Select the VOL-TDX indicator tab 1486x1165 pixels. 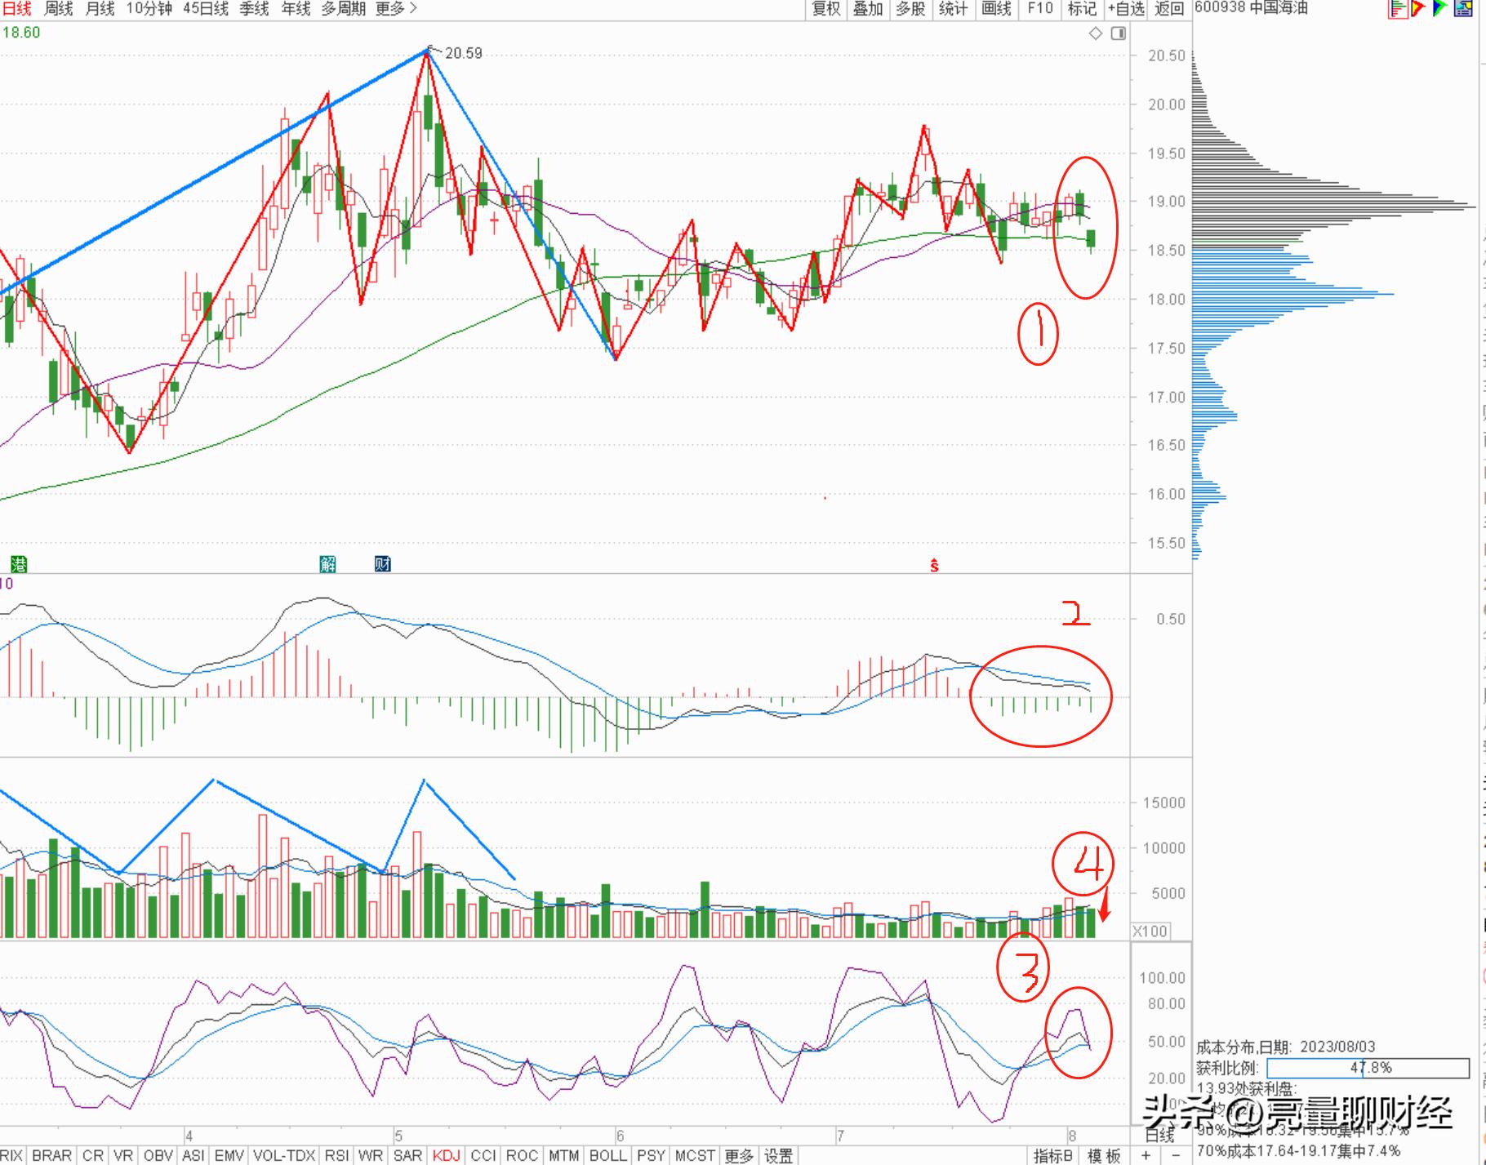284,1156
